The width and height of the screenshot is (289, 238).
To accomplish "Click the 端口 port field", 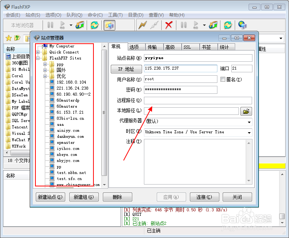I will pos(242,69).
